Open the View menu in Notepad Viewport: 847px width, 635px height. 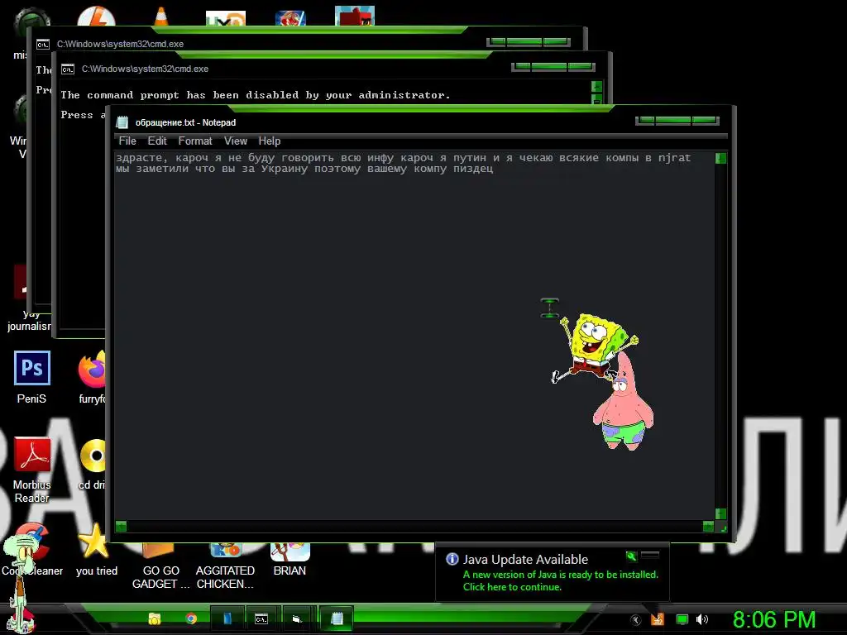236,141
